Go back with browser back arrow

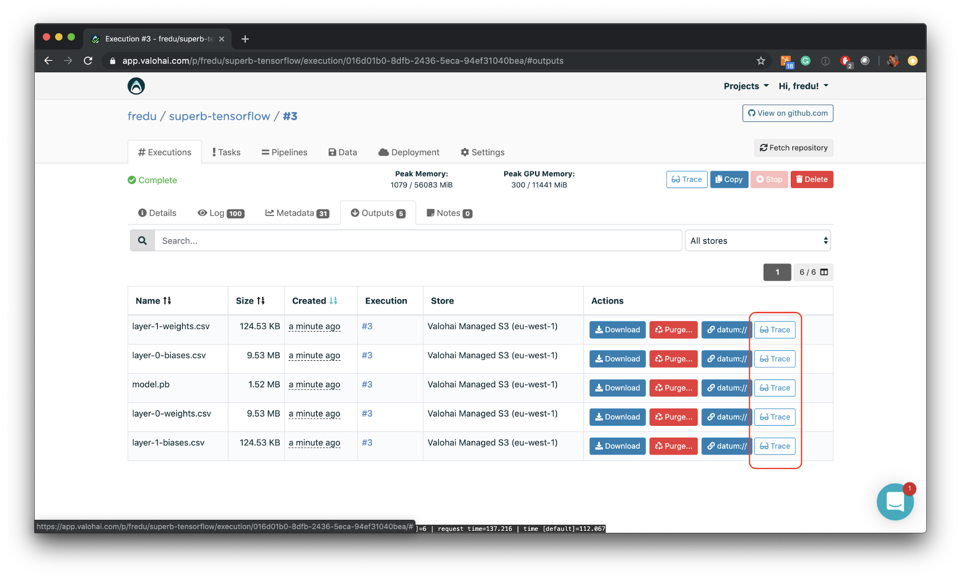coord(48,61)
